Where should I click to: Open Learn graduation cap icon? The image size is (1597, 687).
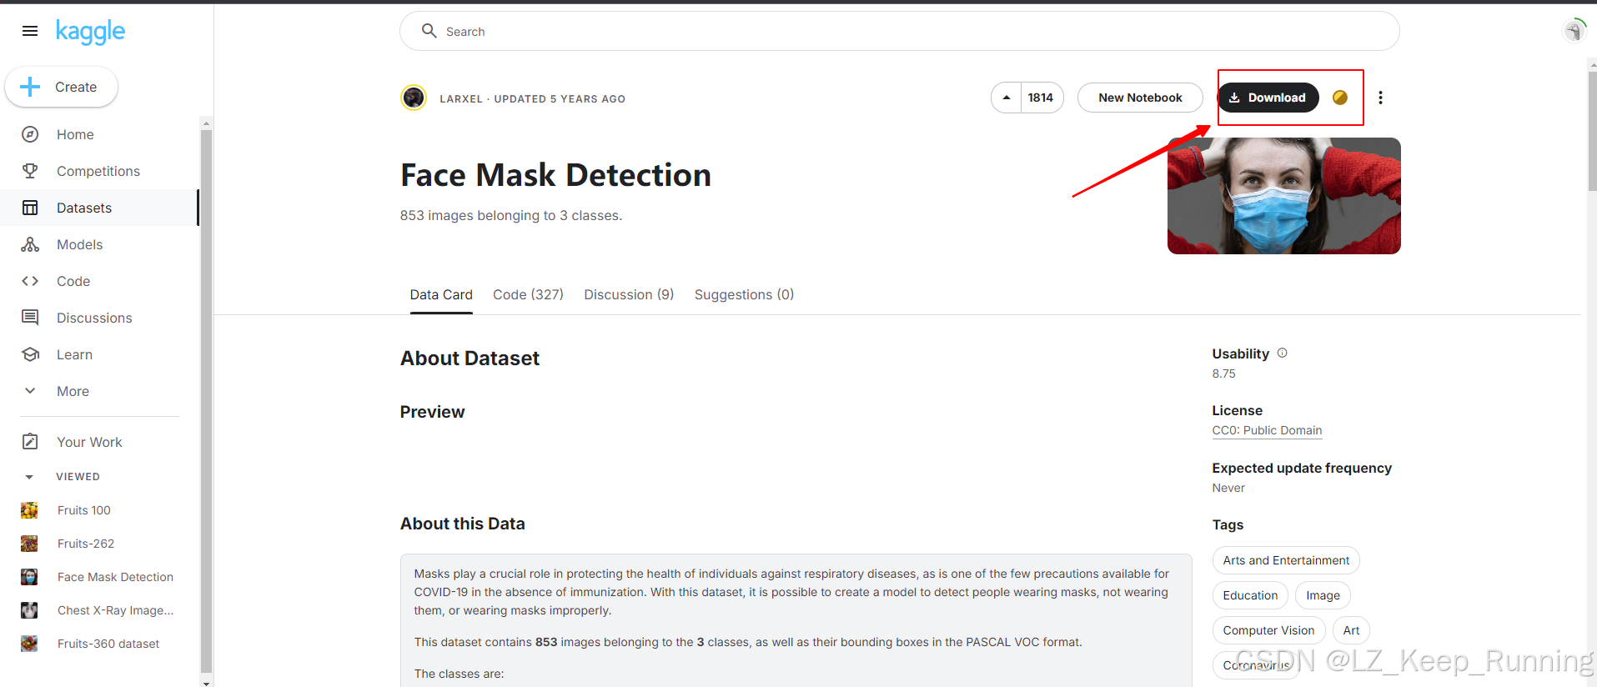30,354
